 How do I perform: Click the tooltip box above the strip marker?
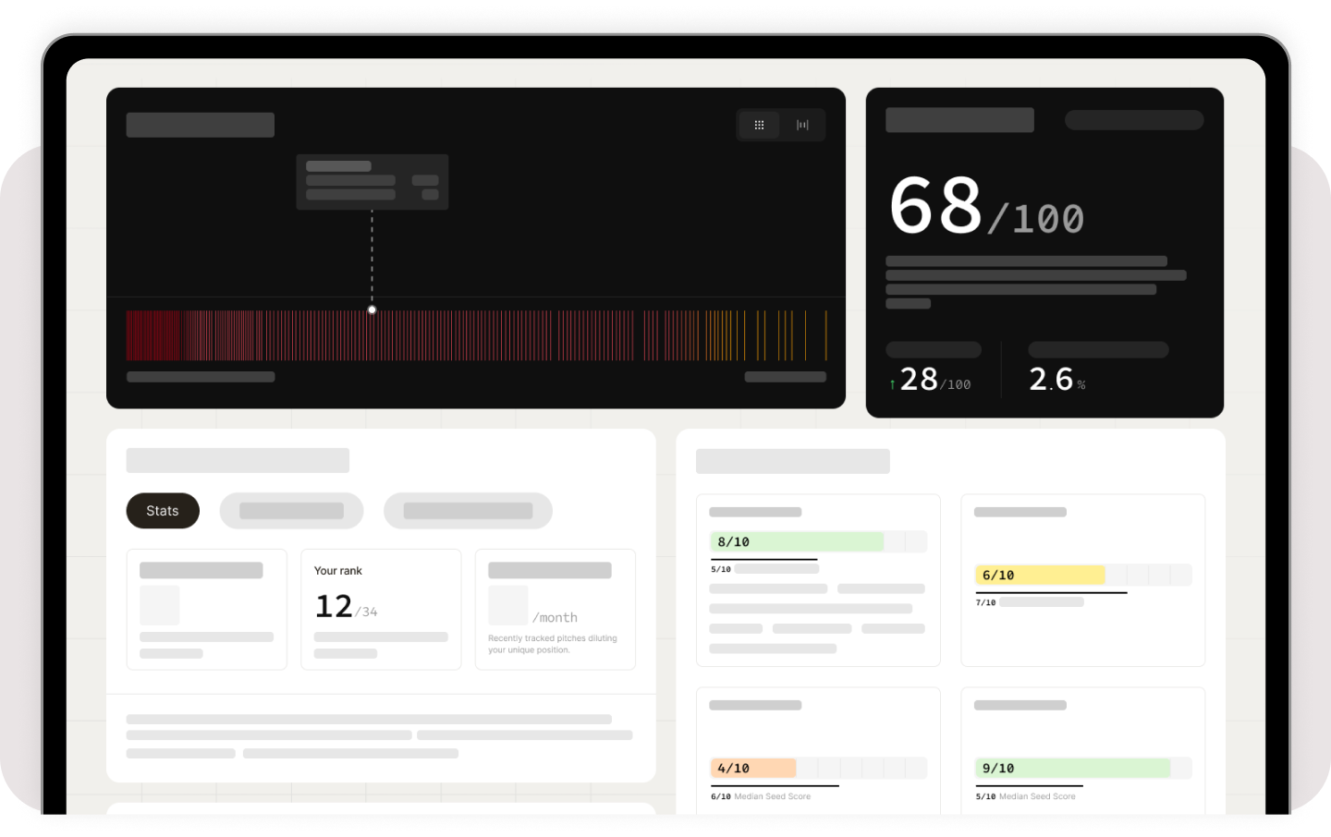pos(372,182)
